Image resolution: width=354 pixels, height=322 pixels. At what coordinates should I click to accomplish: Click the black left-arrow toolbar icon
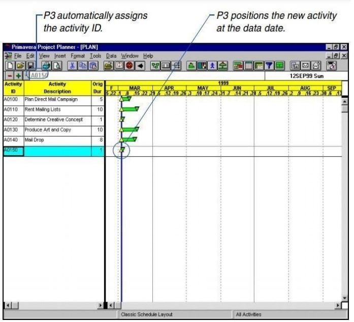pos(140,66)
